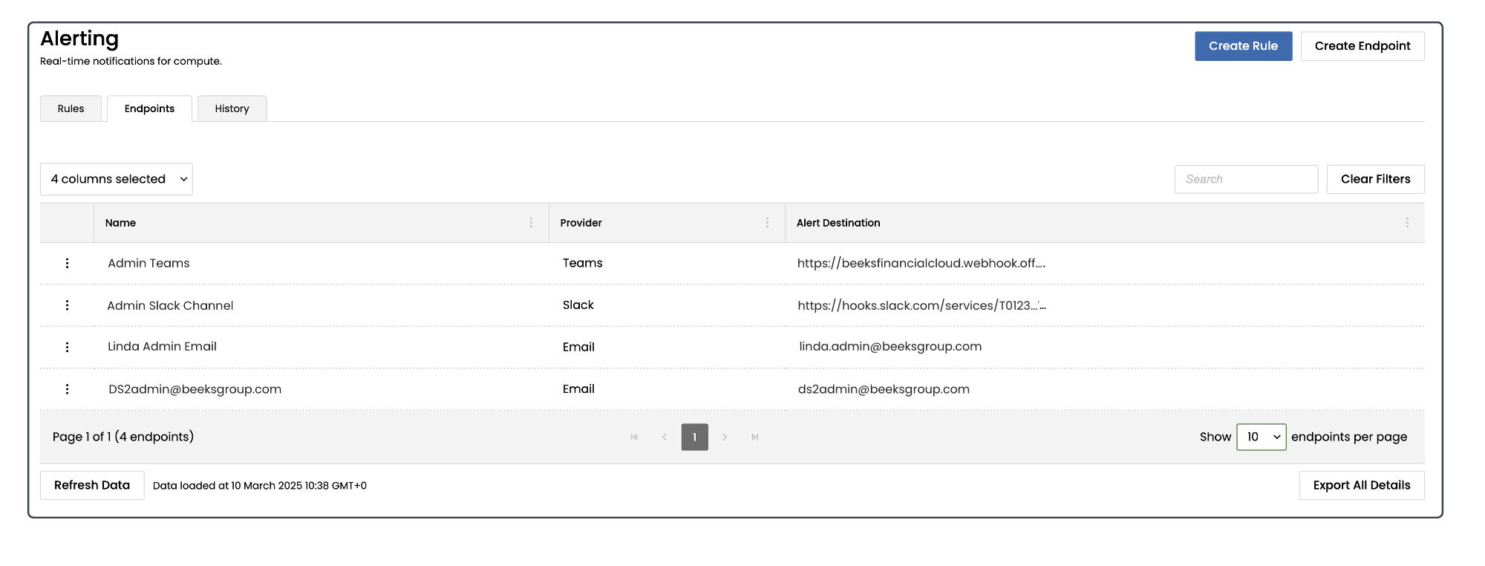Open row actions for Linda Admin Email
Screen dimensions: 1485x566
[67, 347]
